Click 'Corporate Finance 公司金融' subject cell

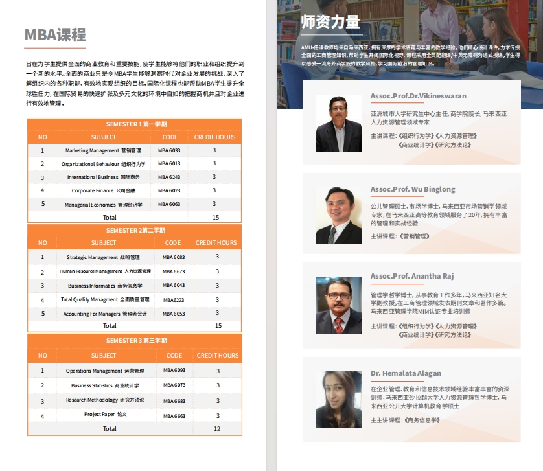[103, 190]
